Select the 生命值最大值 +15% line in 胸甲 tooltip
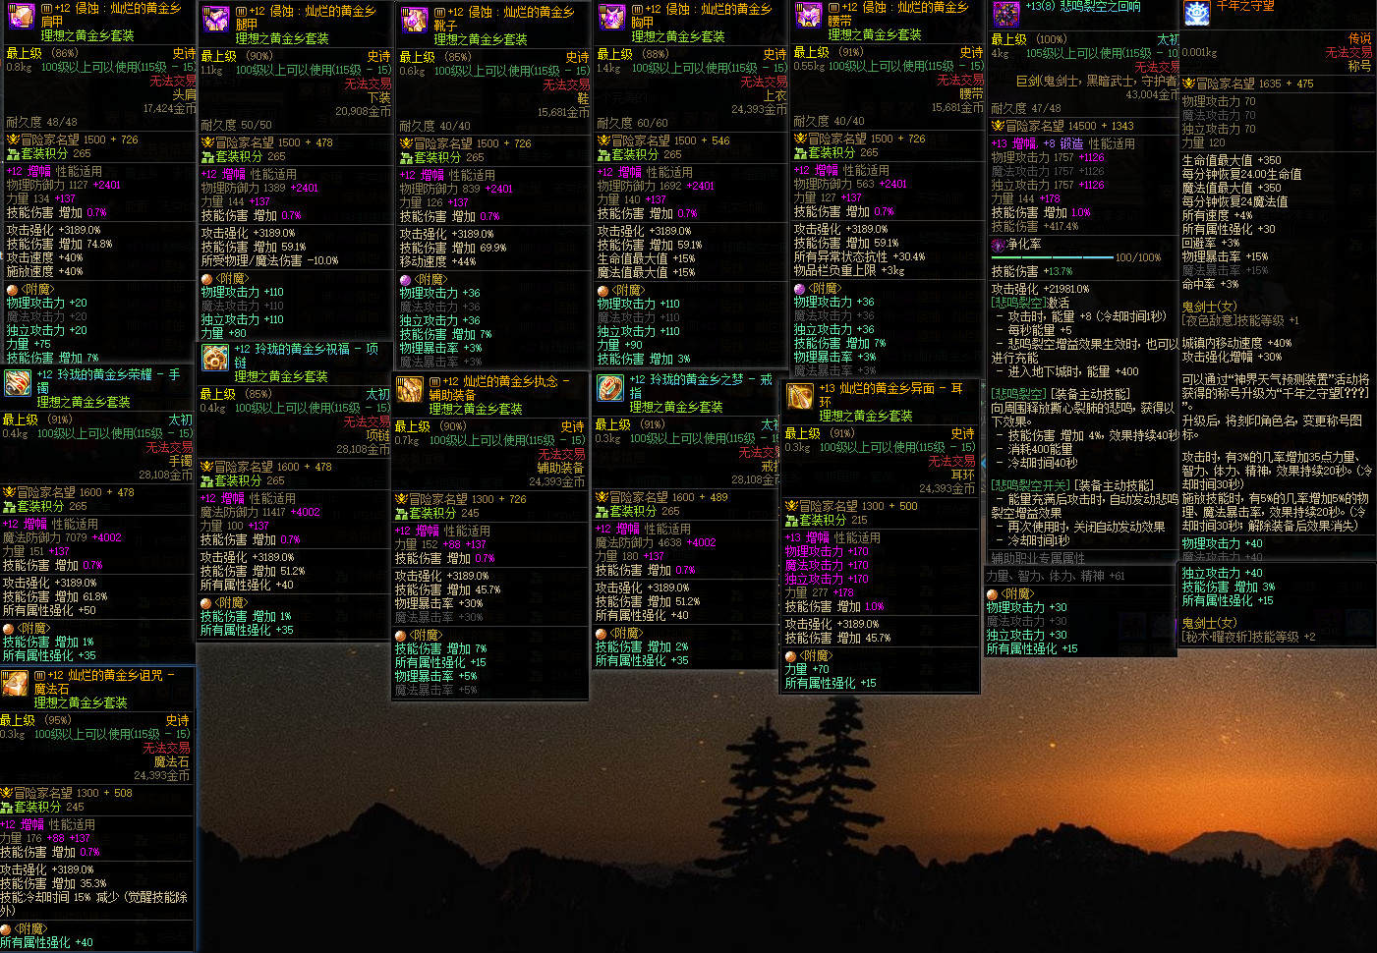 click(646, 258)
